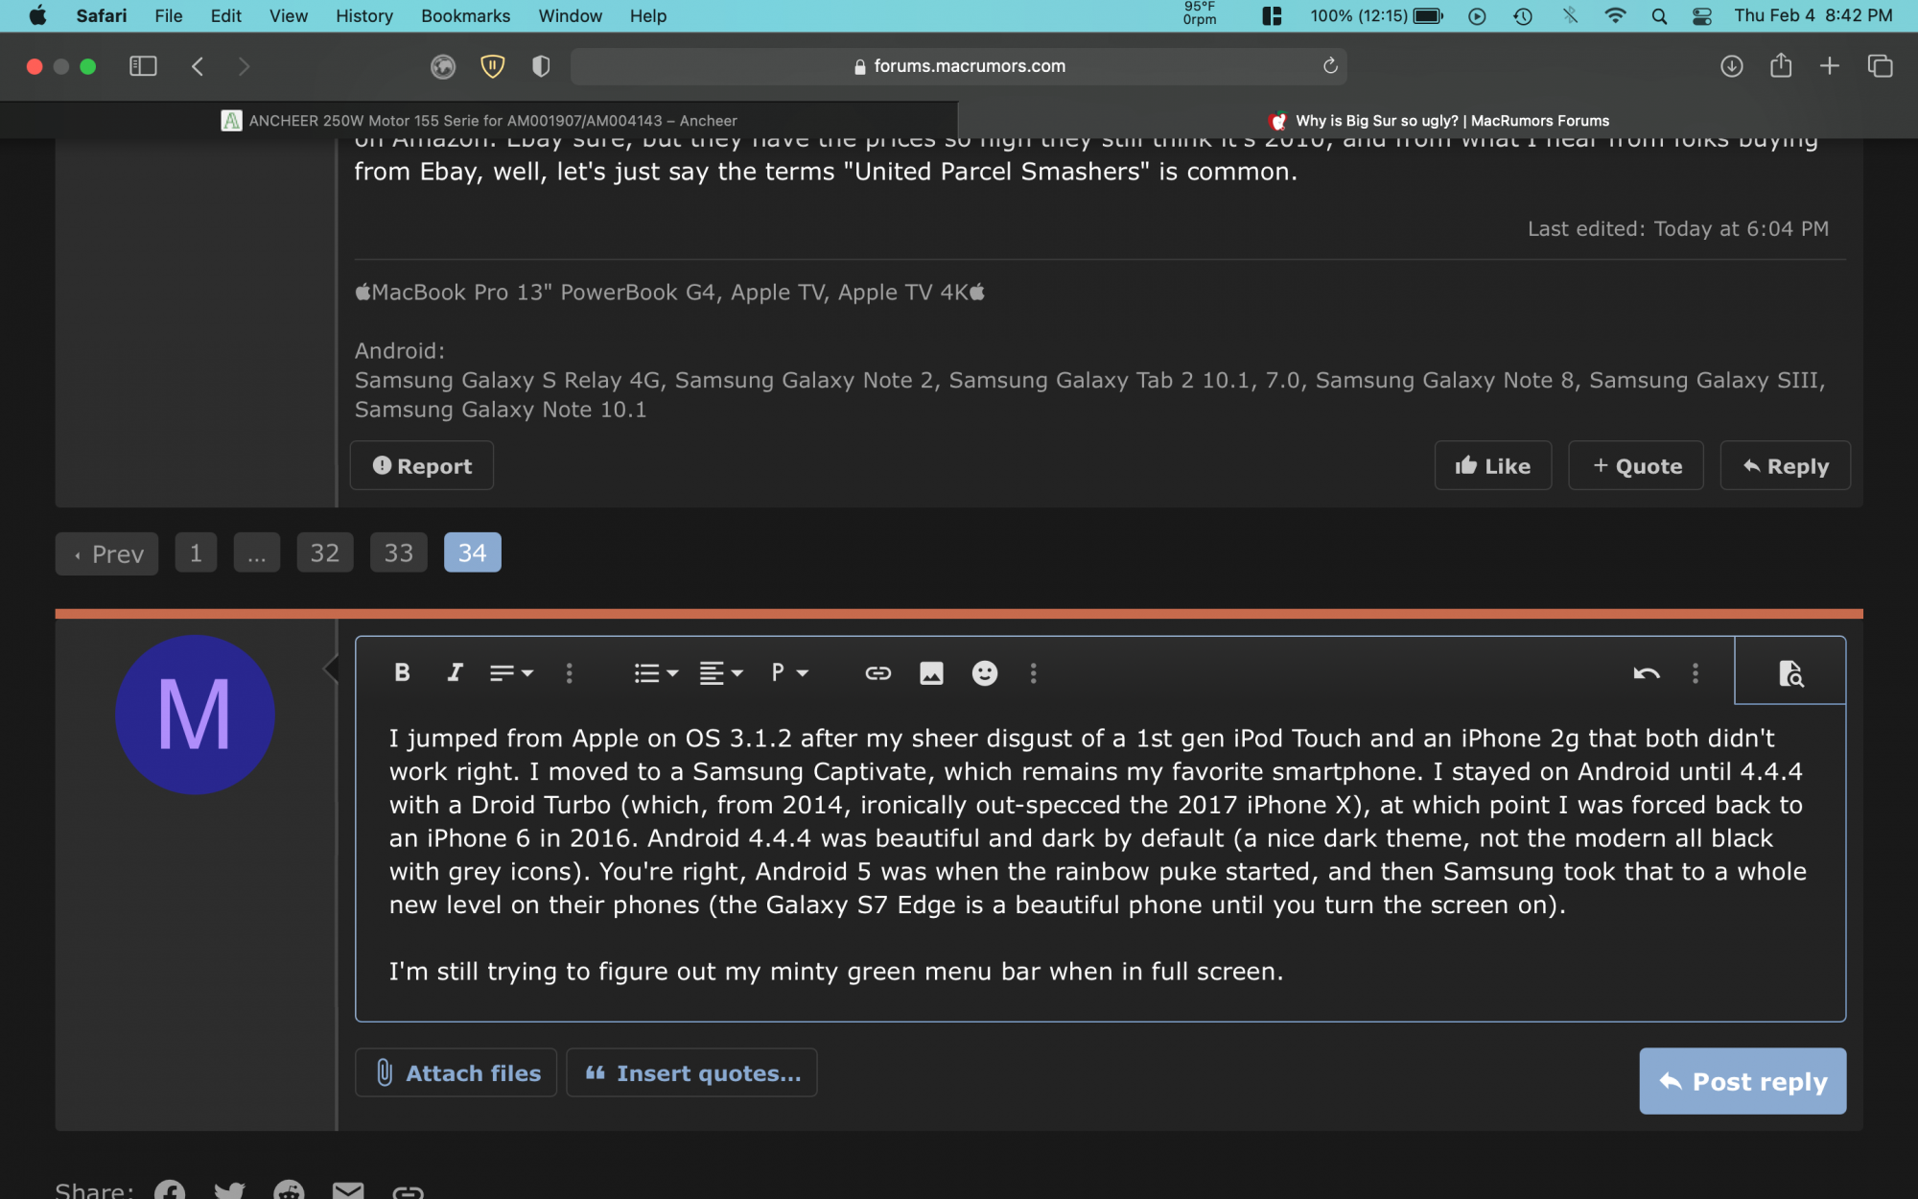Screen dimensions: 1918x1199
Task: Click the Safari downloads icon
Action: [x=1731, y=66]
